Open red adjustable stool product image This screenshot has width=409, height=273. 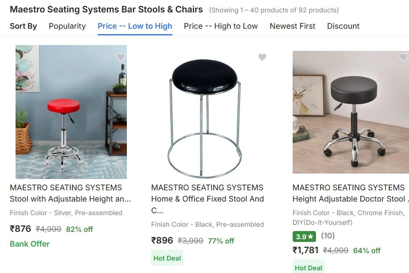pos(71,112)
